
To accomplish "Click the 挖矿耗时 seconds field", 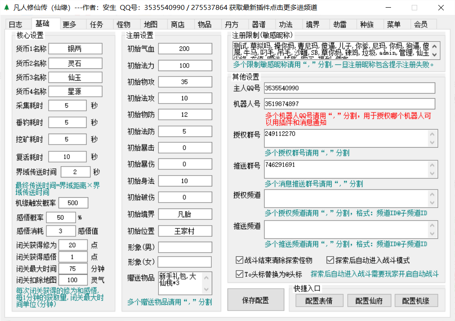I will pyautogui.click(x=67, y=139).
